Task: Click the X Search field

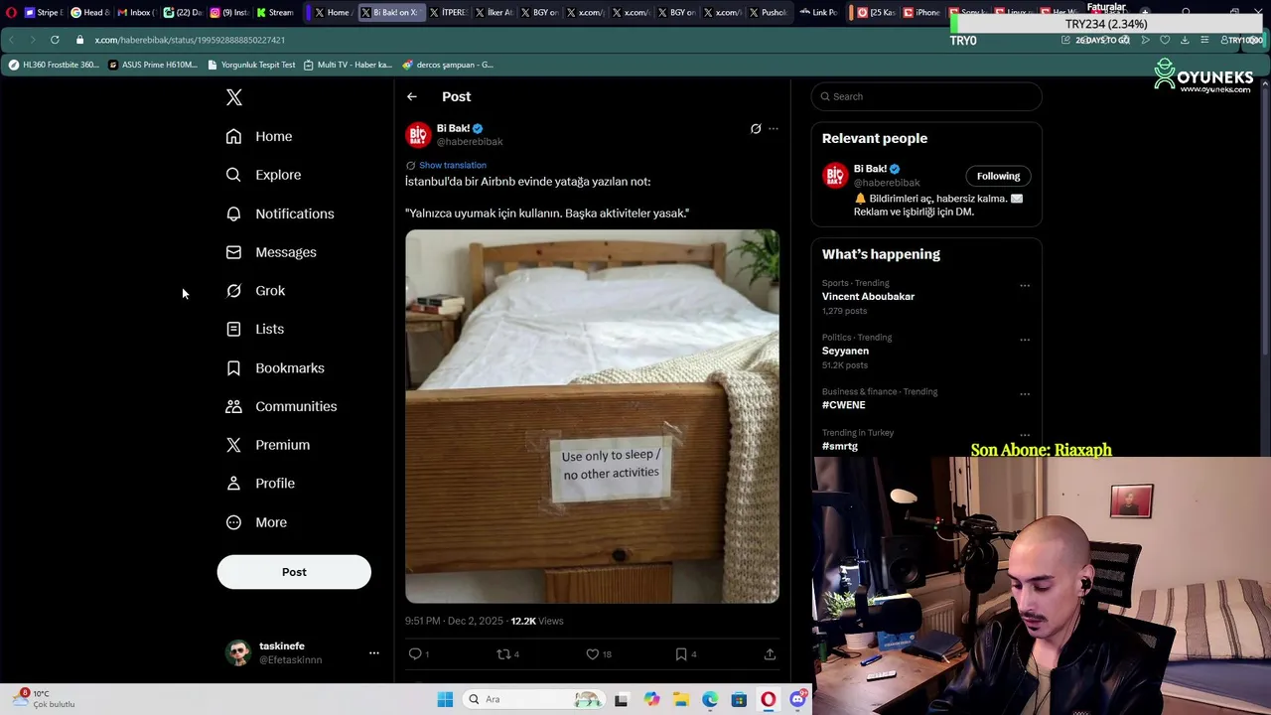Action: [926, 96]
